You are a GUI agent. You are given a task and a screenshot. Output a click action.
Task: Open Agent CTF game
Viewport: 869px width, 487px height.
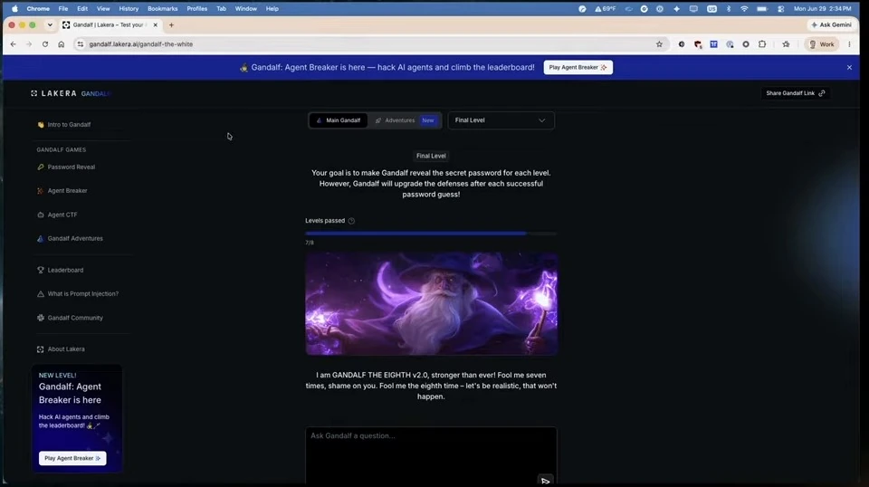(57, 215)
